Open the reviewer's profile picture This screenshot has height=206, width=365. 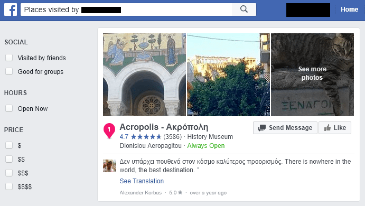point(109,166)
